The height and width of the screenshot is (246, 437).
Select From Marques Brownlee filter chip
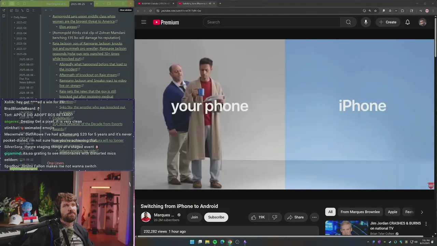pyautogui.click(x=360, y=212)
